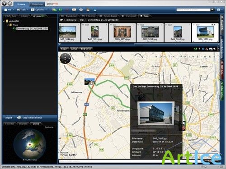Click Trips in the breadcrumb path
Image resolution: width=226 pixels, height=169 pixels.
tap(82, 20)
